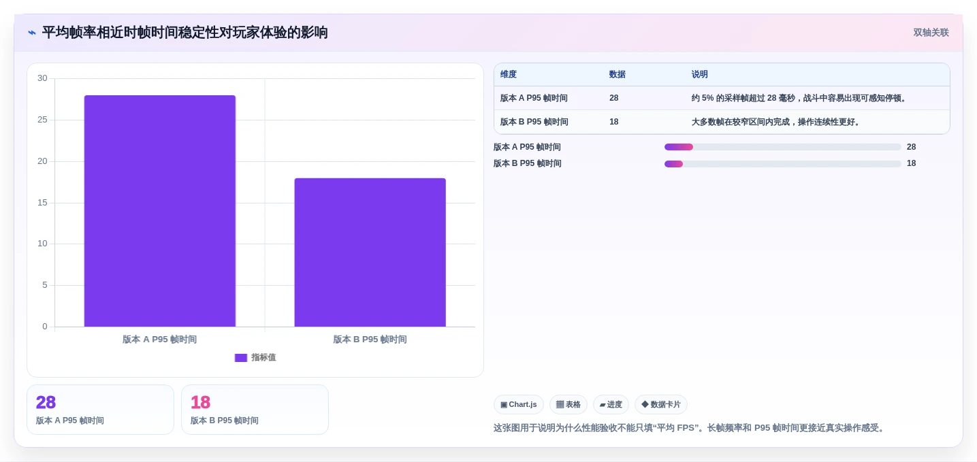Click the lightning icon beside the title
The width and height of the screenshot is (977, 462).
point(32,33)
